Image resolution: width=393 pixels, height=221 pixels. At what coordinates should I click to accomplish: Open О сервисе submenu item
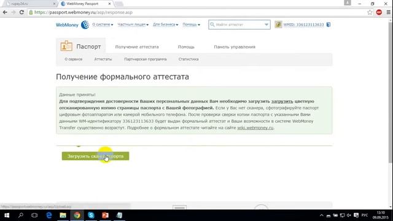74,59
